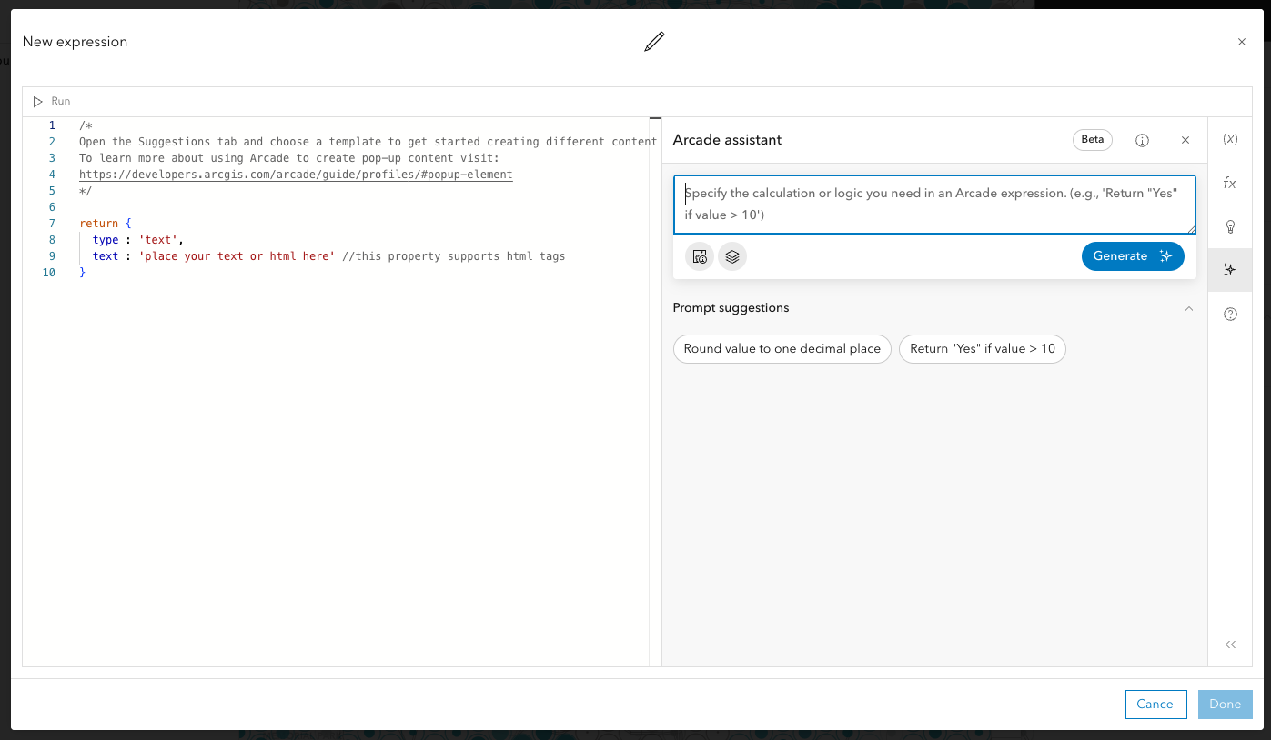Open the developers.arcgis.com popup-element link

coord(296,175)
